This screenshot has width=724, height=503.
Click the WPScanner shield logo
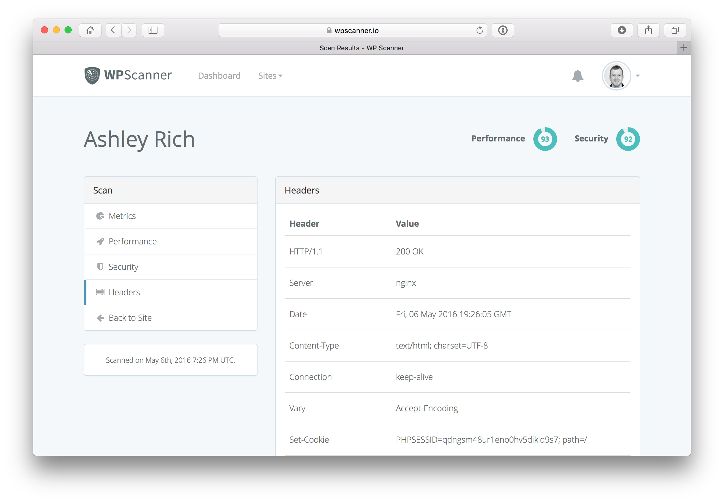92,76
